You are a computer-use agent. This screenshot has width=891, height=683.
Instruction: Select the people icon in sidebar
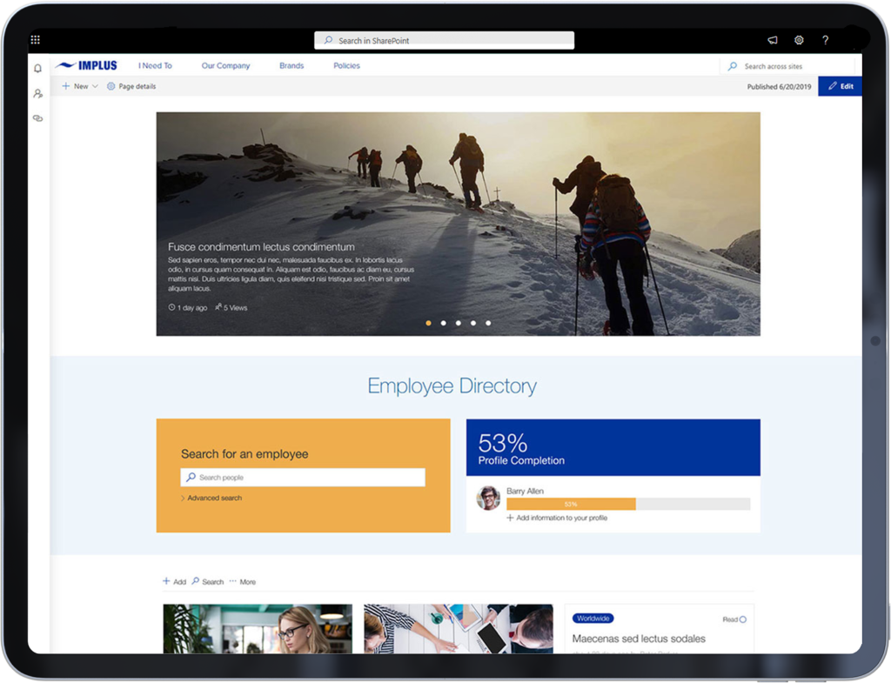37,93
